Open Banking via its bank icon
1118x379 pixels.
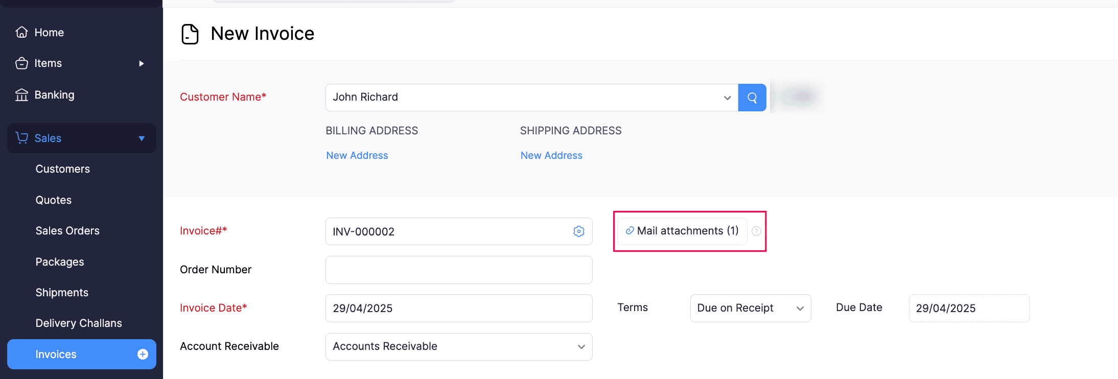click(21, 94)
